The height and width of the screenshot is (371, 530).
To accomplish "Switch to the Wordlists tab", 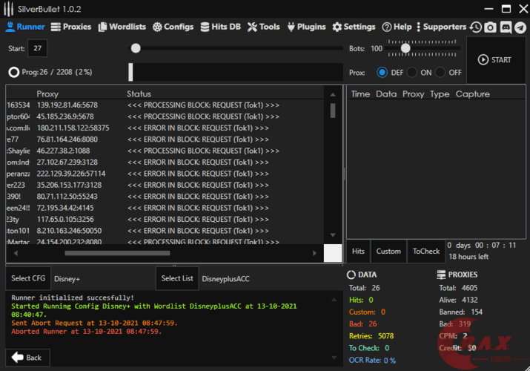I will click(122, 27).
